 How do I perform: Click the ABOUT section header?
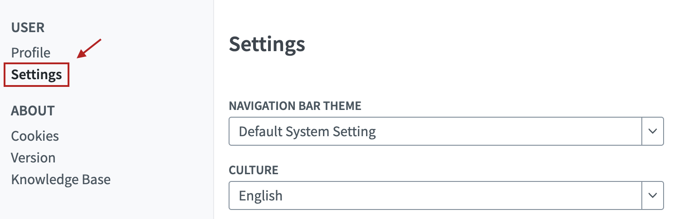pyautogui.click(x=33, y=111)
